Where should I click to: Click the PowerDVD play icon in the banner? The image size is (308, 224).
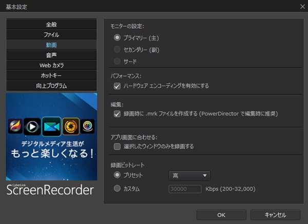[x=32, y=127]
